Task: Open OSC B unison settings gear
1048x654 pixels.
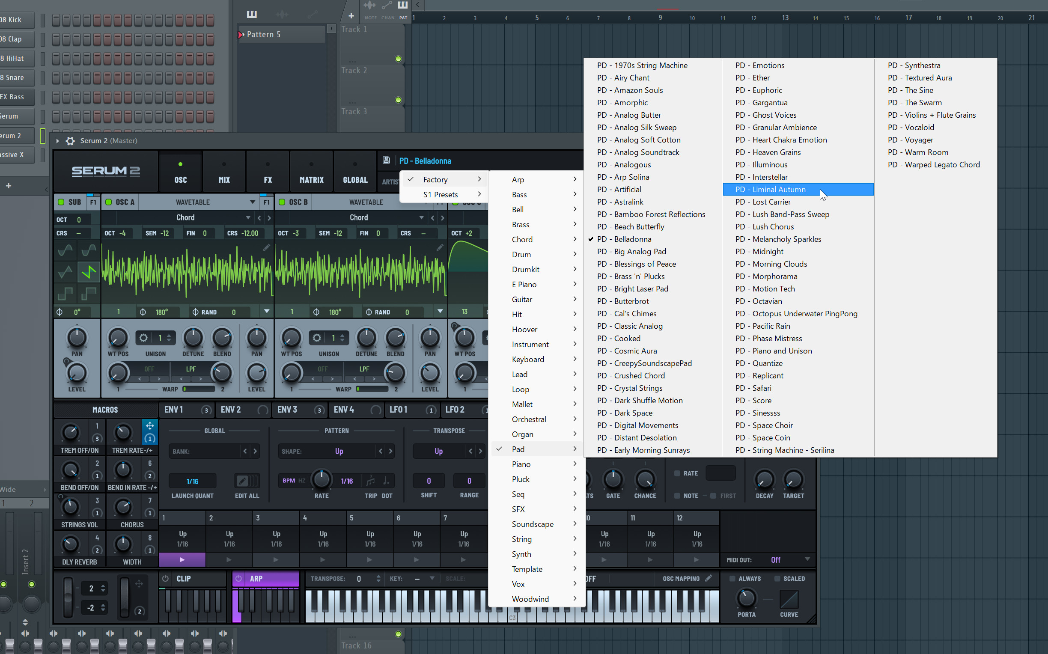Action: pyautogui.click(x=317, y=337)
